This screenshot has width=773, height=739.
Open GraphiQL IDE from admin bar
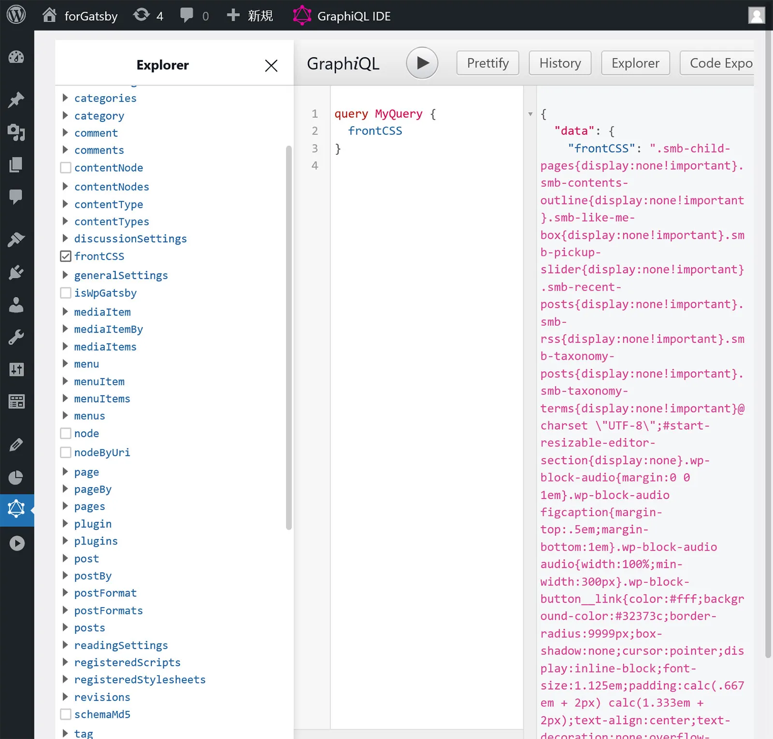342,16
